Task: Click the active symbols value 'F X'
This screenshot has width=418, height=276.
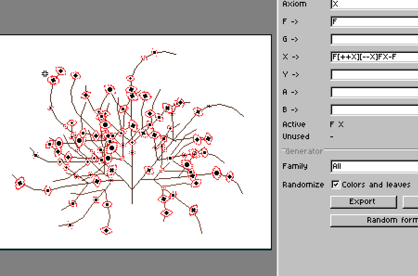Action: click(337, 124)
